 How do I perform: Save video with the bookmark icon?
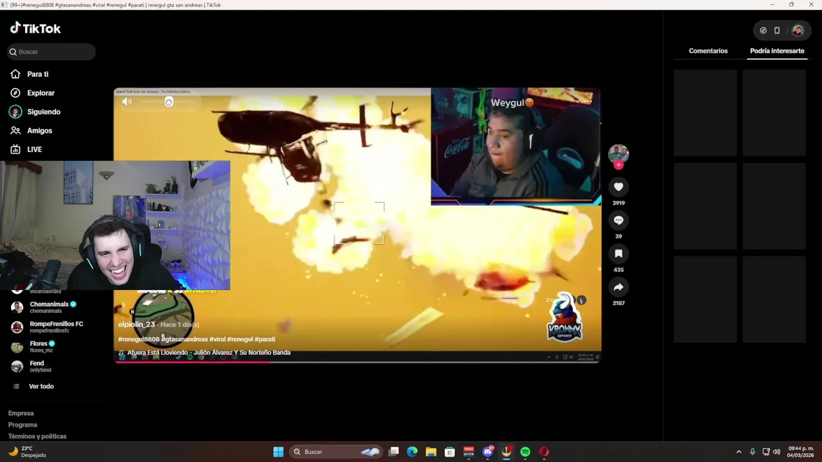pos(618,253)
